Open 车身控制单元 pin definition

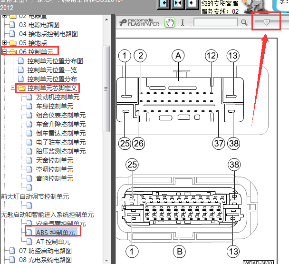(x=55, y=106)
